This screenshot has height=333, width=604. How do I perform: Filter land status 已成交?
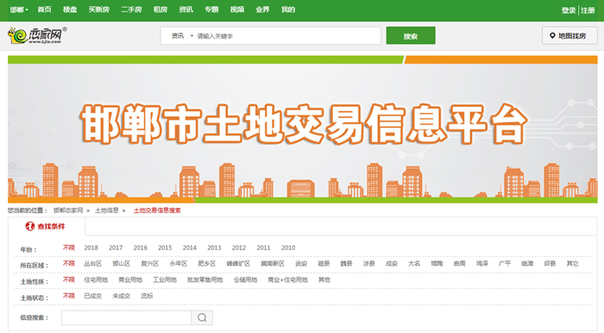click(x=93, y=296)
